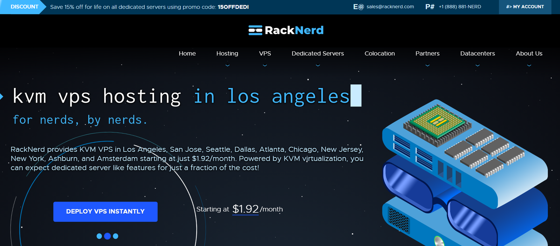
Task: Open the My Account button
Action: point(525,7)
